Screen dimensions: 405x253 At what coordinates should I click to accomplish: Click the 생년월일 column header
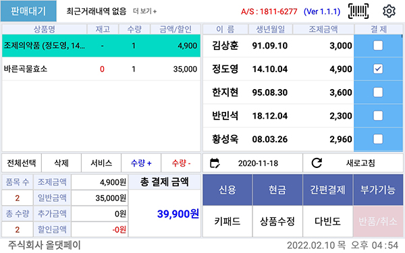coord(271,29)
